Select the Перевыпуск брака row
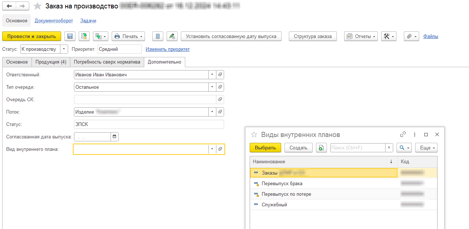This screenshot has width=469, height=229. tap(282, 183)
